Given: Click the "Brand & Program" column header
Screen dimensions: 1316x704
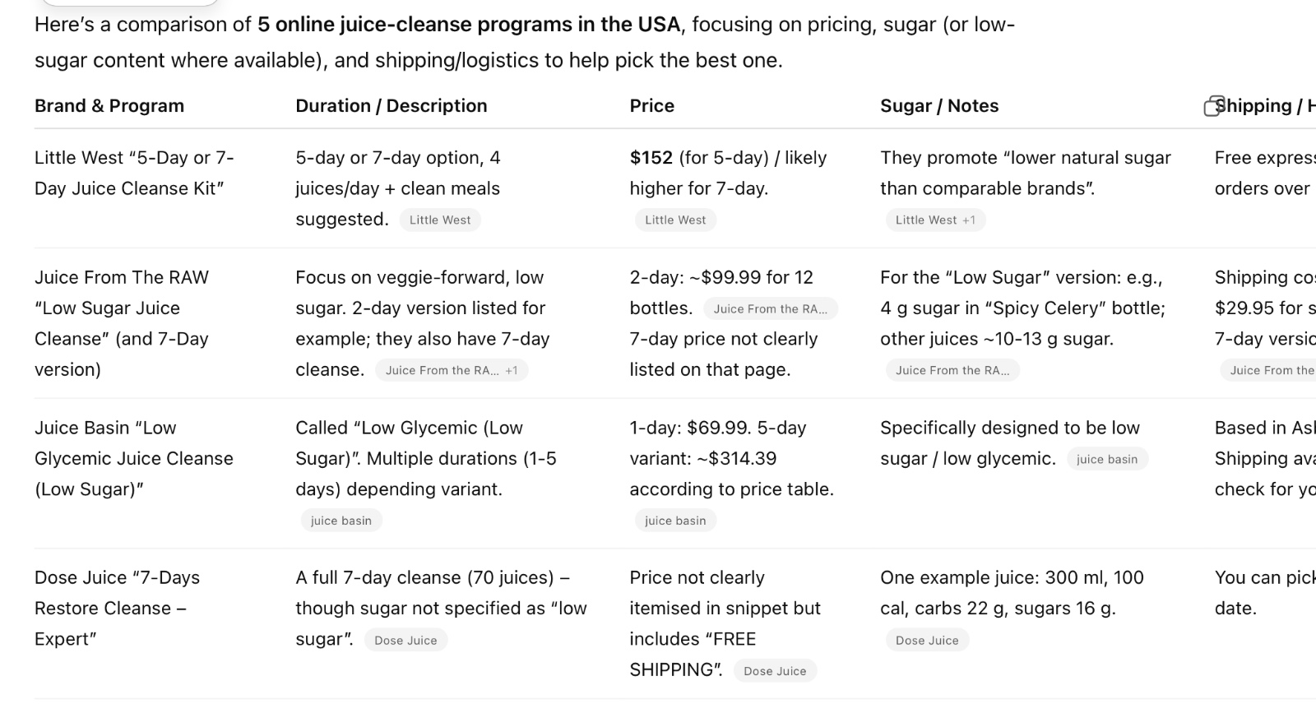Looking at the screenshot, I should pos(109,106).
